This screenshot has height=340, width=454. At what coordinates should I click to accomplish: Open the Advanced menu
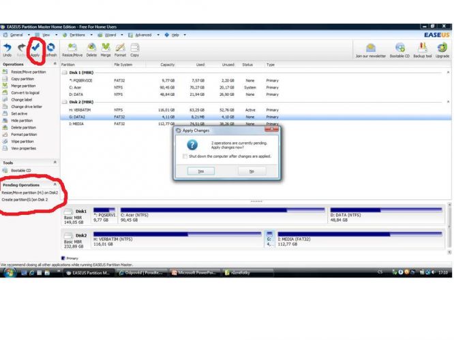[143, 35]
